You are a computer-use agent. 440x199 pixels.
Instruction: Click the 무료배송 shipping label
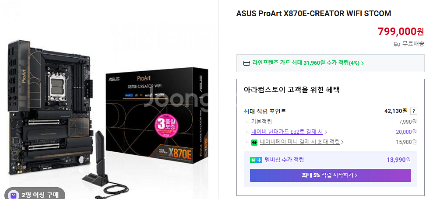[x=413, y=44]
